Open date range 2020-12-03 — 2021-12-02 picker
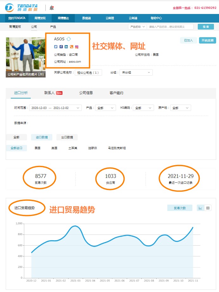The height and width of the screenshot is (292, 219). [55, 108]
